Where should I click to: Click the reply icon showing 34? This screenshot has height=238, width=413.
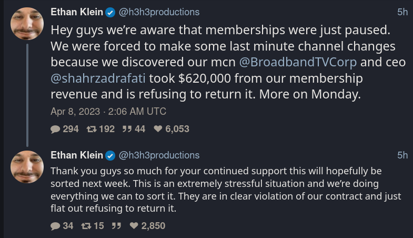tap(55, 226)
